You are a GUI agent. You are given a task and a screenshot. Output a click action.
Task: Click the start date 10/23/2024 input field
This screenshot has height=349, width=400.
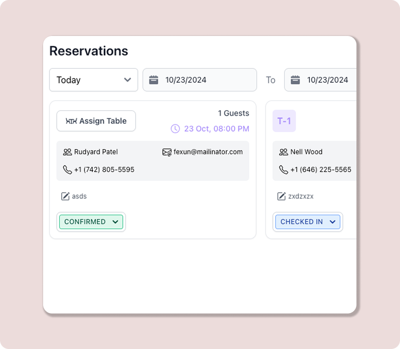[204, 80]
